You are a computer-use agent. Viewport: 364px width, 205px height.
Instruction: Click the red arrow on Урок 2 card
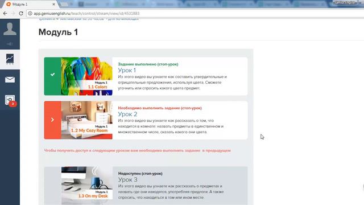pyautogui.click(x=52, y=120)
